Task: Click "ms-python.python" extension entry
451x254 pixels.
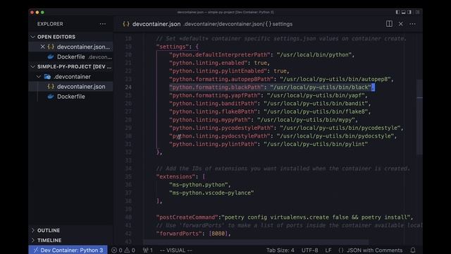Action: (199, 185)
